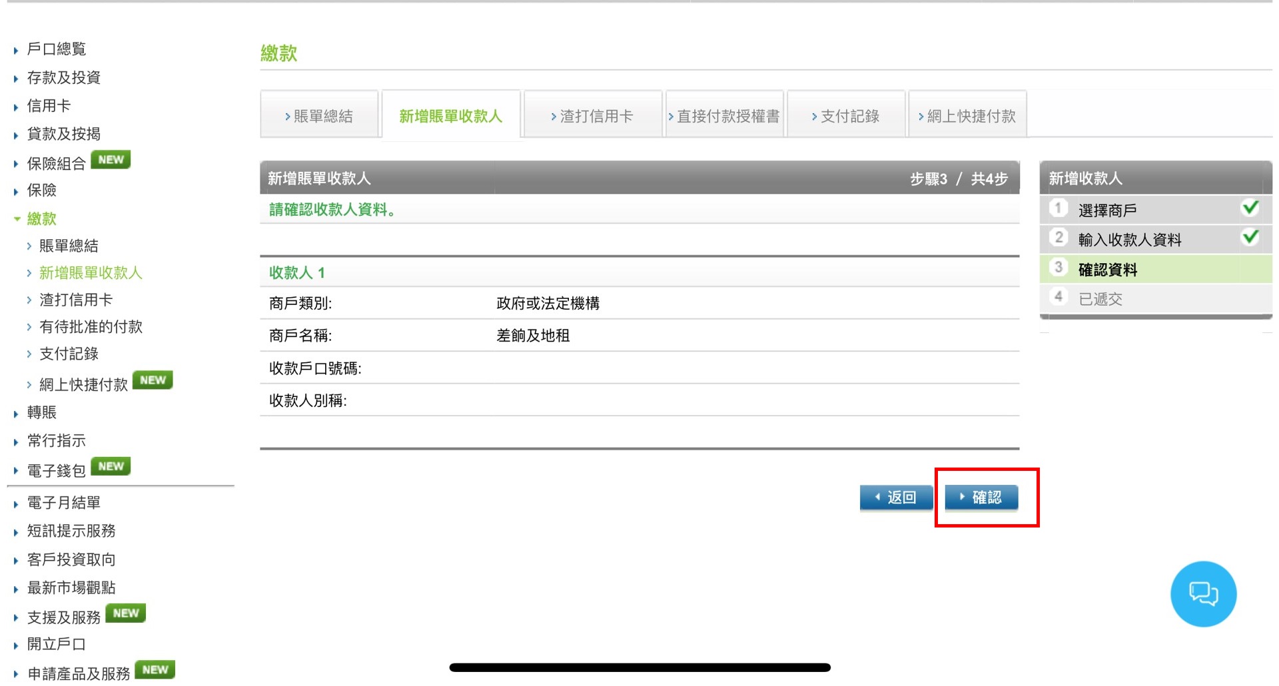
Task: Click the NEW badge next to 支援及服務
Action: point(125,612)
